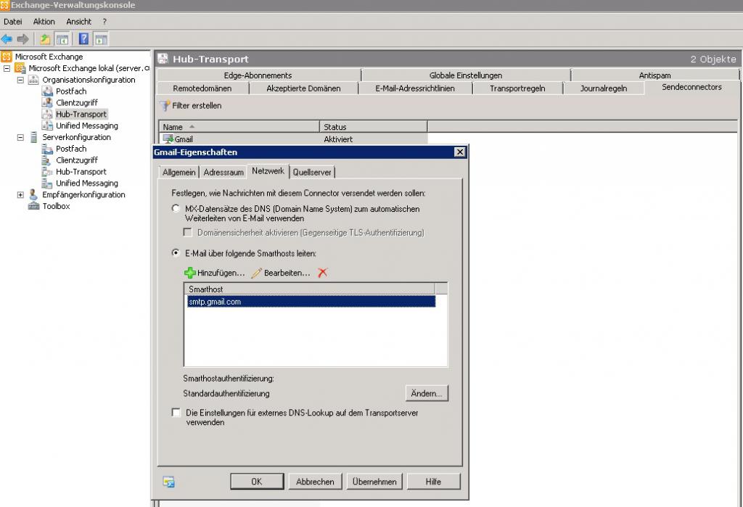Remove smarthost with red X icon
Viewport: 743px width, 507px height.
pyautogui.click(x=323, y=273)
